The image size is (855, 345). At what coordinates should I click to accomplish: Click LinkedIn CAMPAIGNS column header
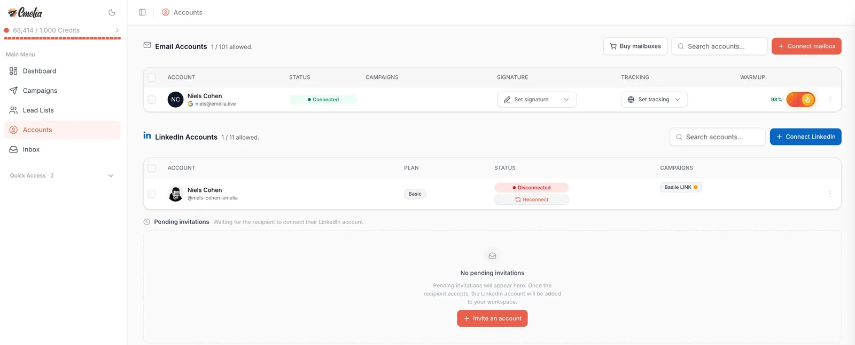(x=677, y=168)
